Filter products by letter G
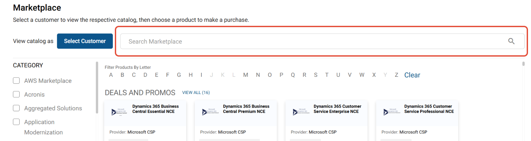The image size is (531, 141). click(179, 75)
